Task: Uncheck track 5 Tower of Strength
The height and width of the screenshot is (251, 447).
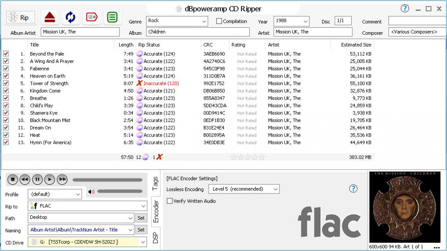Action: (x=6, y=83)
